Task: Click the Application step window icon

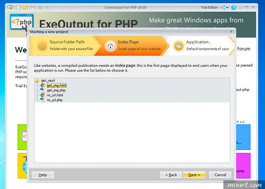Action: point(179,46)
